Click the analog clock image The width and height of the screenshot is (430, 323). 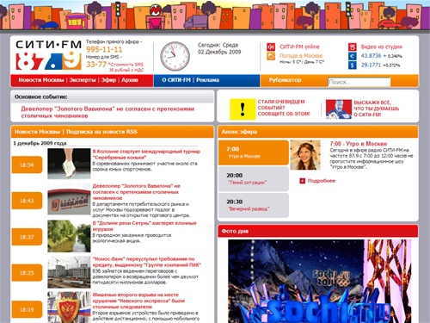(x=175, y=56)
